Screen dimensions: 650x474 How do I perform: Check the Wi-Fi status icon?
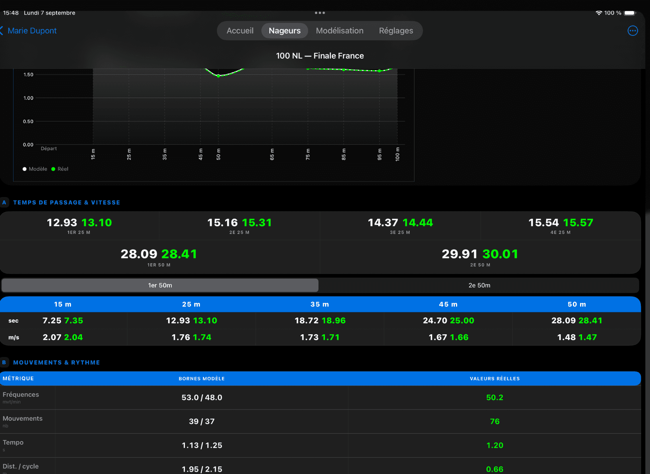(x=599, y=13)
